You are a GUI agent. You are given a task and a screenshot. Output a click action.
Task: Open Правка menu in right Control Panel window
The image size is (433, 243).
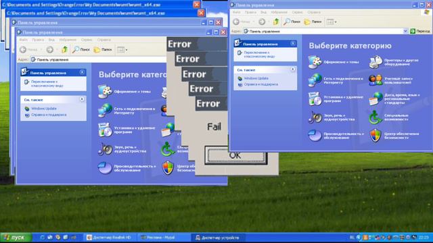coord(250,12)
